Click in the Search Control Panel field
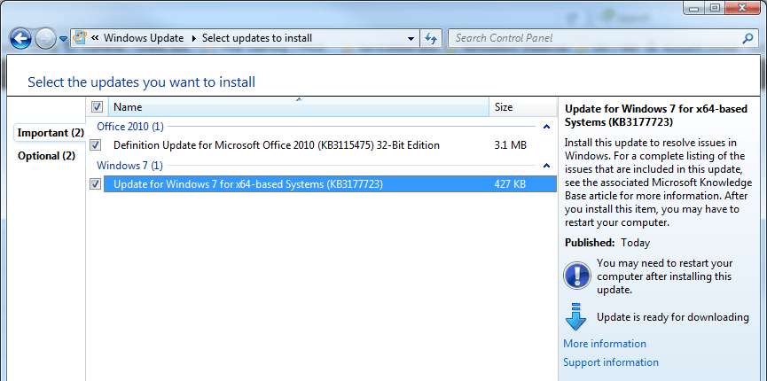The width and height of the screenshot is (767, 381). click(x=594, y=38)
